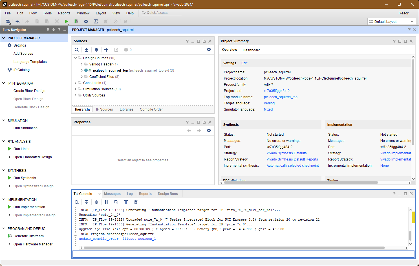Image resolution: width=419 pixels, height=266 pixels.
Task: Click the Sigma report toolbar icon
Action: pyautogui.click(x=96, y=21)
